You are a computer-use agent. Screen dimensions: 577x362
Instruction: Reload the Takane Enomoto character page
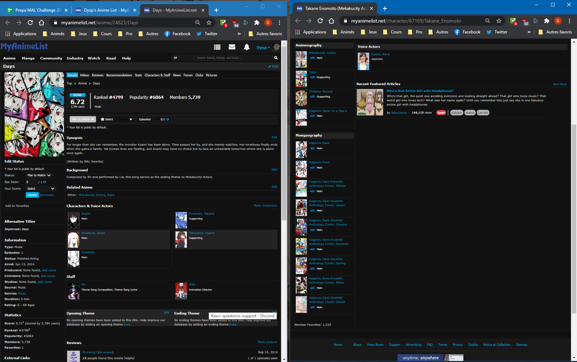point(320,21)
